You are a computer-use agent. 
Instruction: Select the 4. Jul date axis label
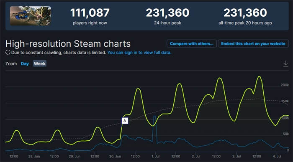[x=277, y=156]
